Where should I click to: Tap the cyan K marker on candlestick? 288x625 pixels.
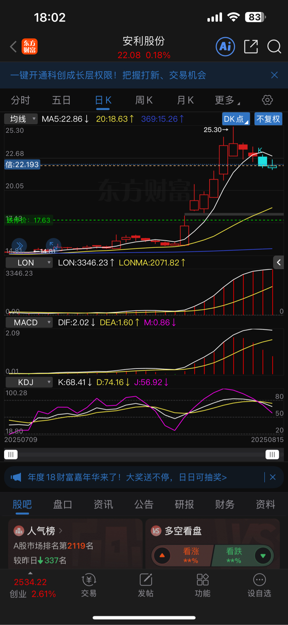260,150
